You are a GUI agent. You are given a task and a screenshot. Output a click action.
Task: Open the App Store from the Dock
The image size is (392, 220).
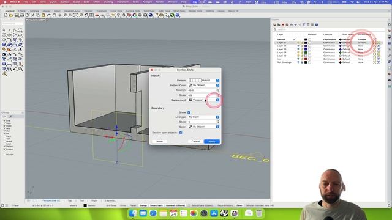pyautogui.click(x=214, y=213)
